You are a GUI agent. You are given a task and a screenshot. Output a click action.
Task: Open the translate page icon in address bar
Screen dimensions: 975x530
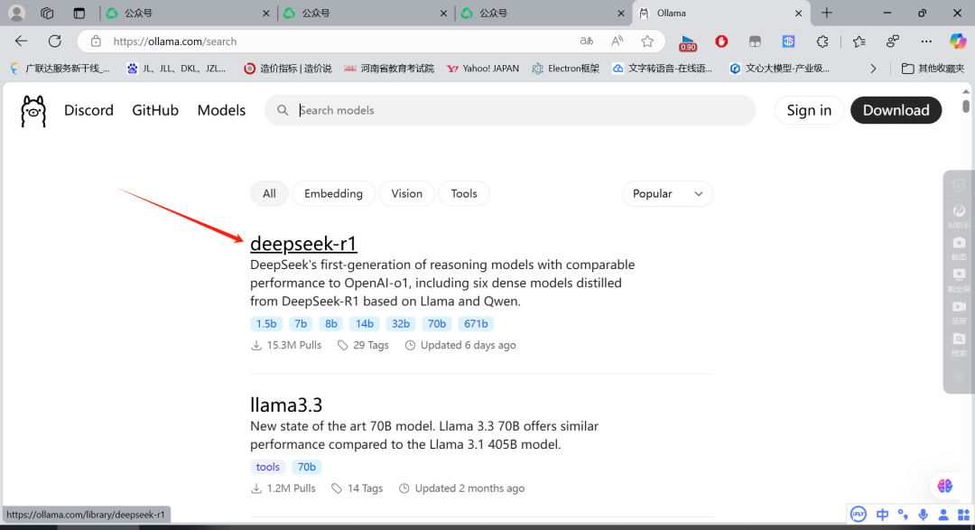pos(587,41)
